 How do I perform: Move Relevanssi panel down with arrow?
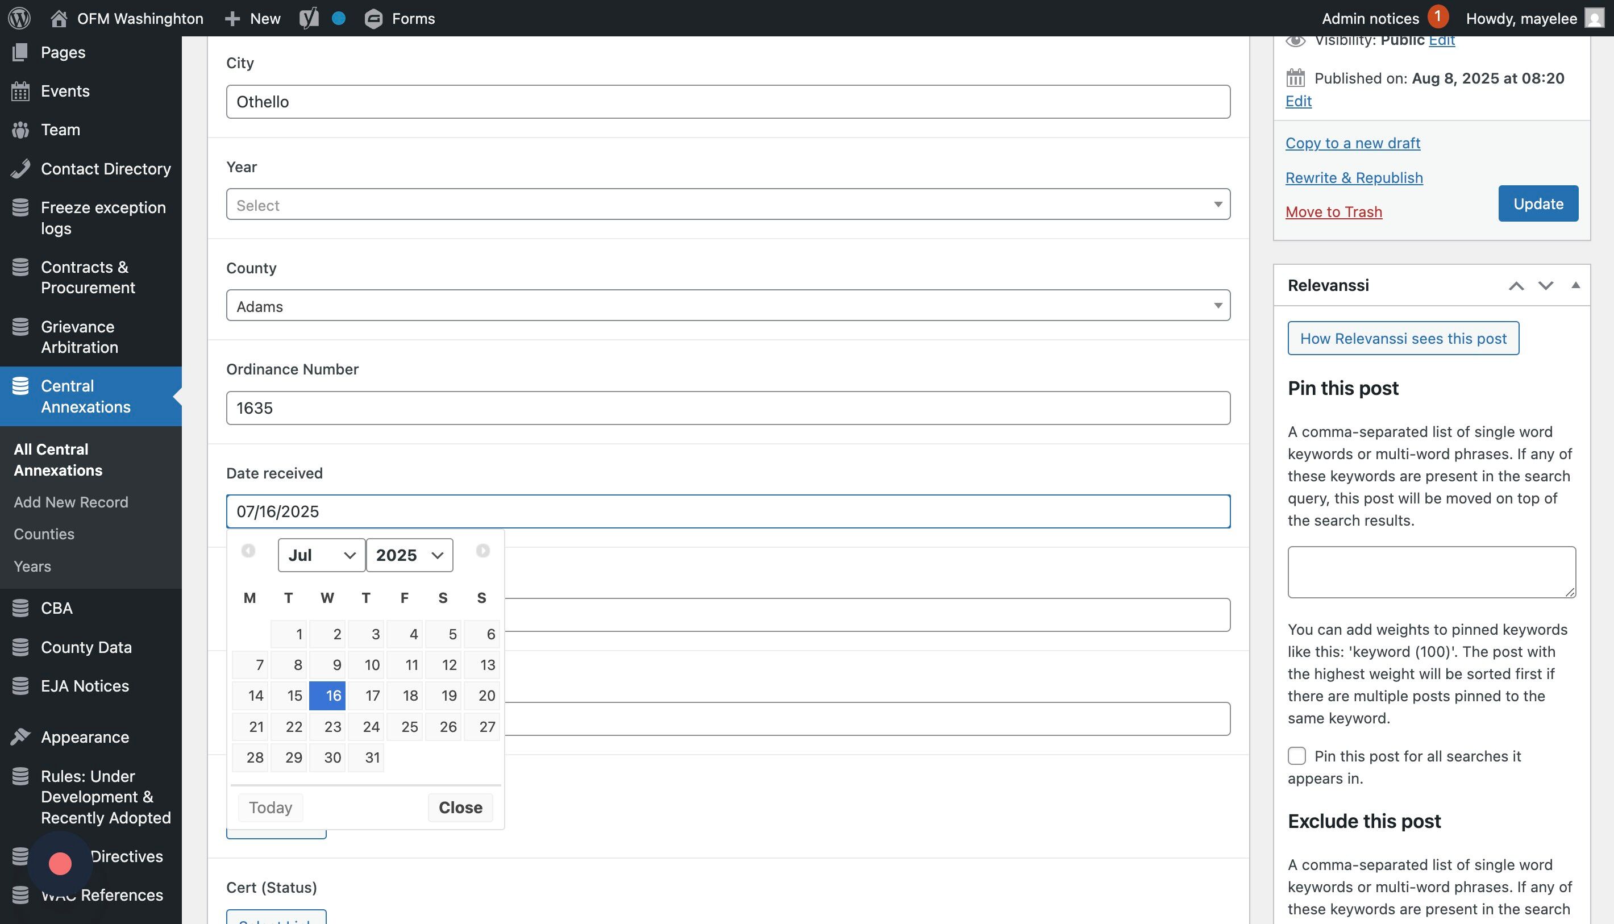(x=1545, y=286)
